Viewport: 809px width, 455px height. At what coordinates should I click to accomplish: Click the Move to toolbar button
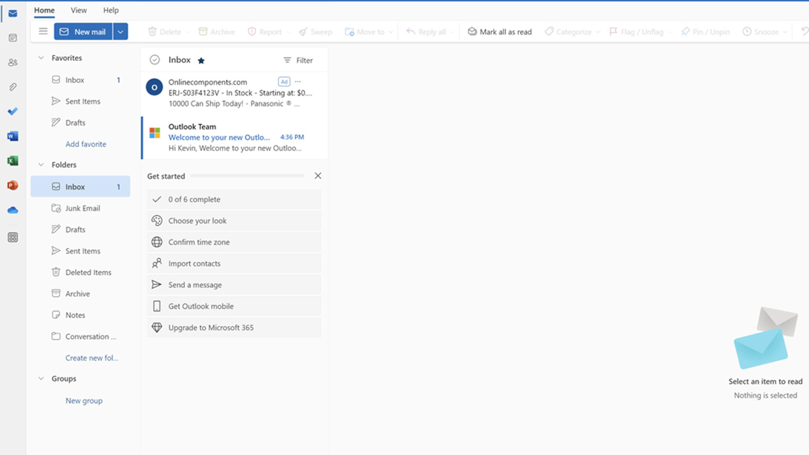364,32
